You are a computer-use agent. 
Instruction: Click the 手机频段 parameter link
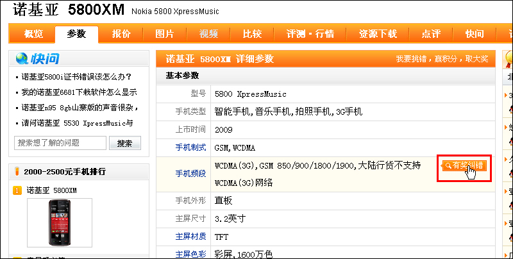[x=190, y=174]
